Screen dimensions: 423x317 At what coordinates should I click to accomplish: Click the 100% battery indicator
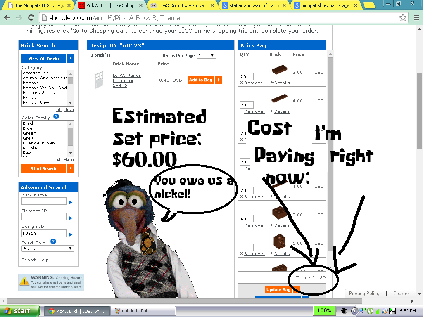tap(324, 310)
